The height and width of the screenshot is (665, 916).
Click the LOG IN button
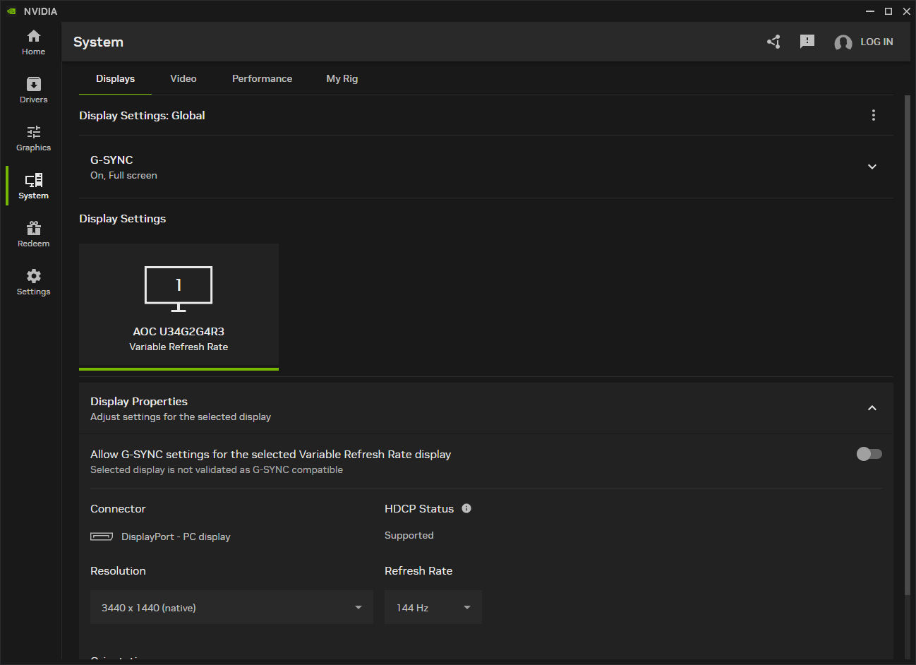pos(876,42)
